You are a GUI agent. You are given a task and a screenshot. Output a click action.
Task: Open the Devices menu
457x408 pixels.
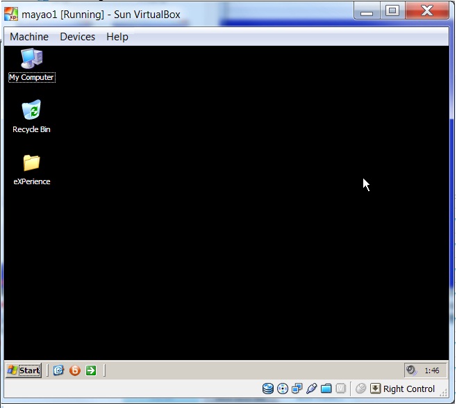coord(77,37)
